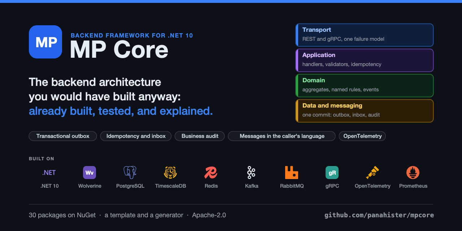
Task: Click the 'BUILT ON' heading
Action: pos(42,159)
